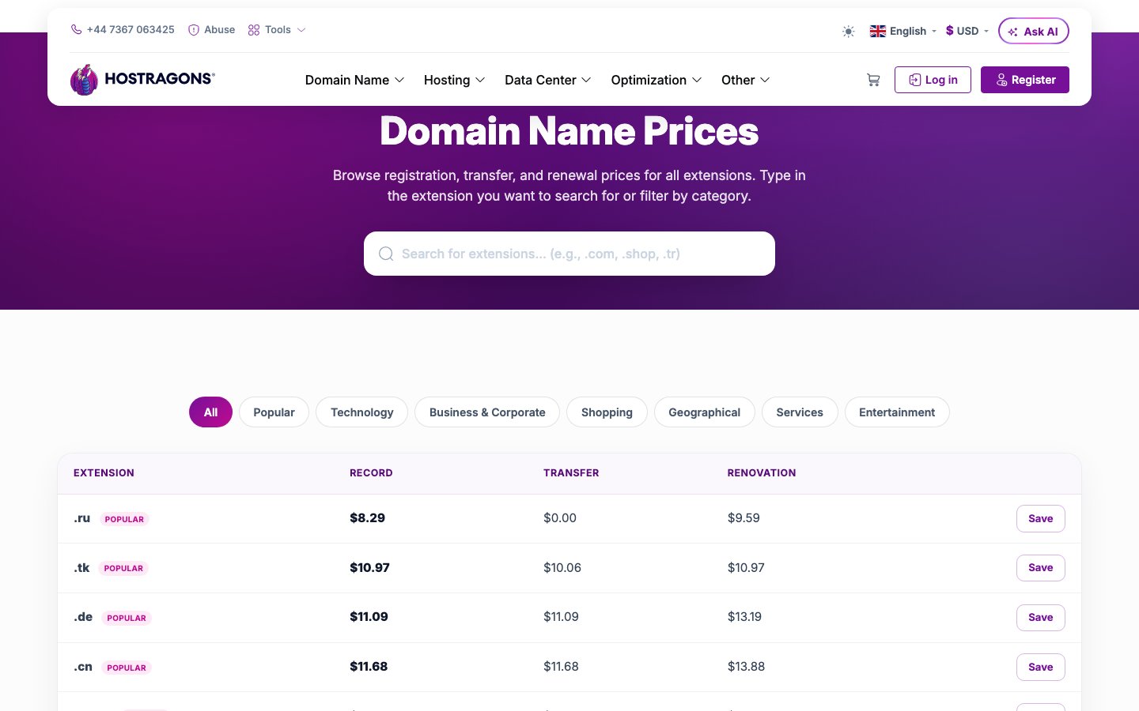
Task: Click the phone number icon
Action: coord(76,29)
